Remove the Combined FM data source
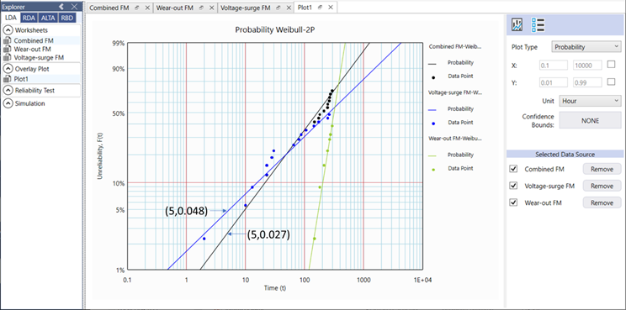This screenshot has width=626, height=310. [x=602, y=169]
